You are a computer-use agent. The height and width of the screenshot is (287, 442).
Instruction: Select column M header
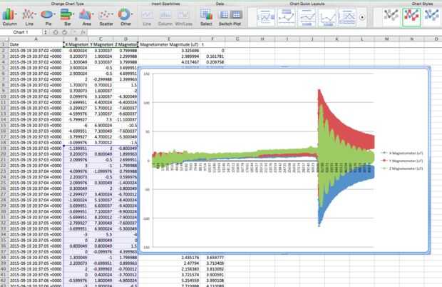click(x=386, y=39)
